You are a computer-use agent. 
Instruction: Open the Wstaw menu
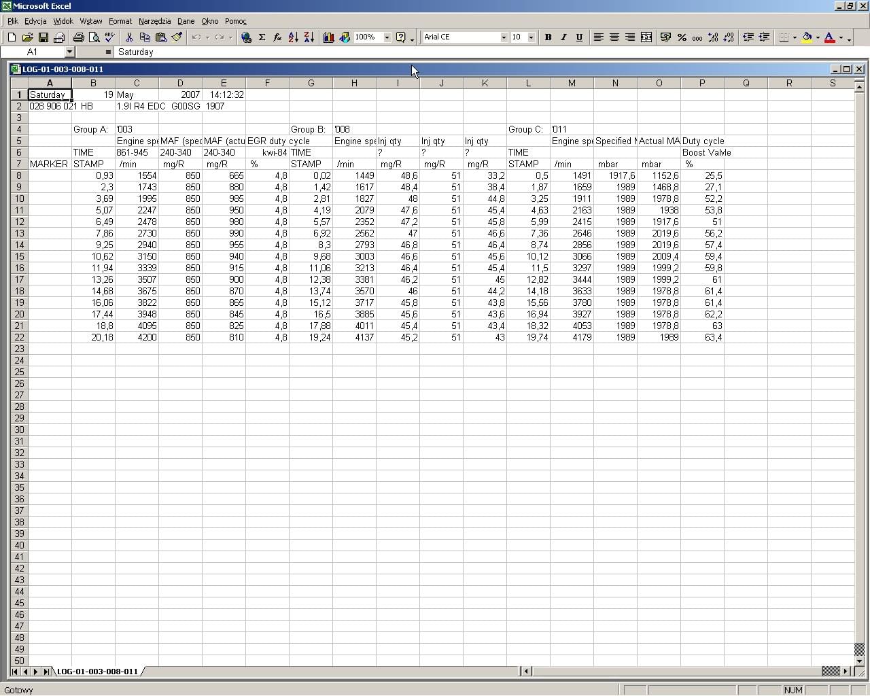pos(91,21)
